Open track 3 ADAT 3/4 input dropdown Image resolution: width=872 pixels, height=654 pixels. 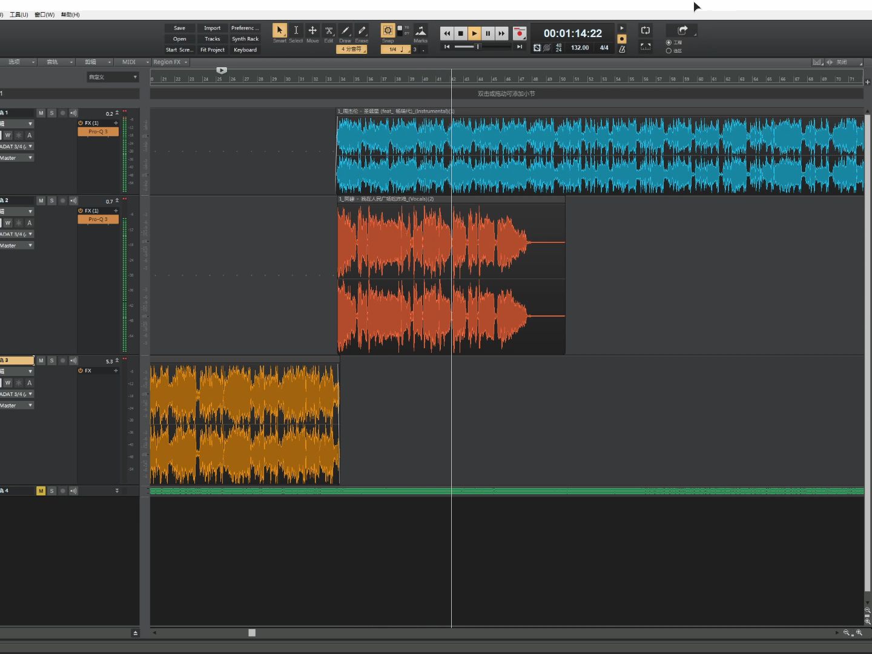coord(16,394)
